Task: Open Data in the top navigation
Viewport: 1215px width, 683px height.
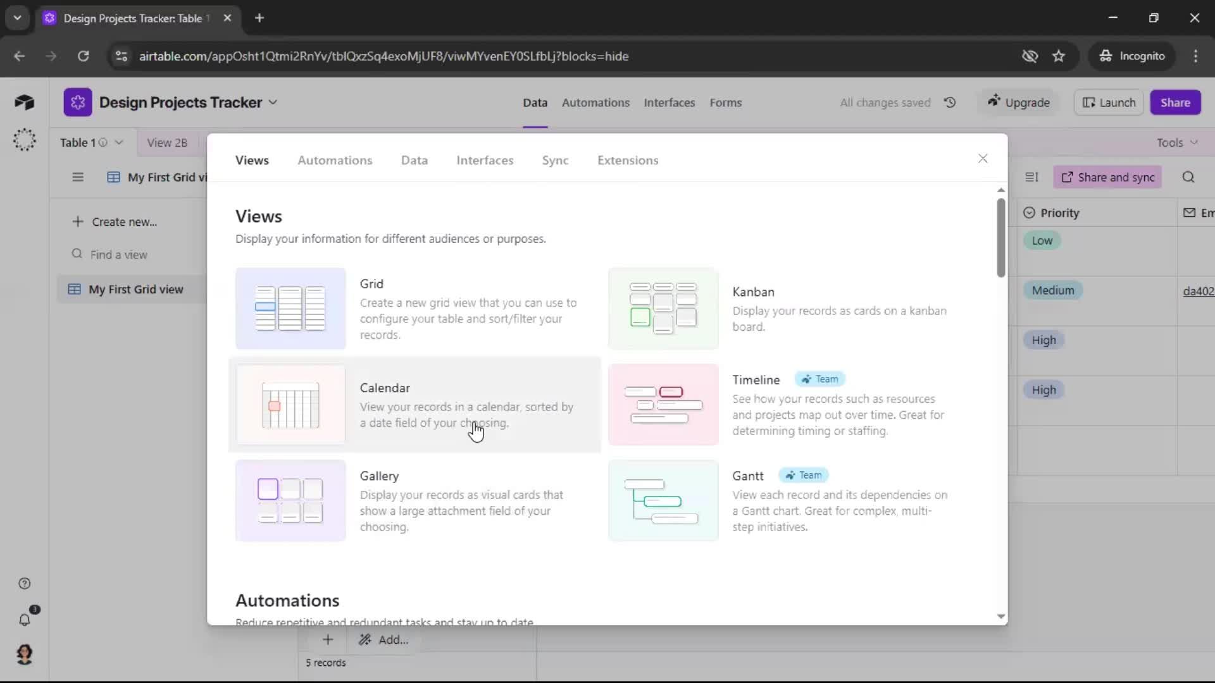Action: pyautogui.click(x=535, y=103)
